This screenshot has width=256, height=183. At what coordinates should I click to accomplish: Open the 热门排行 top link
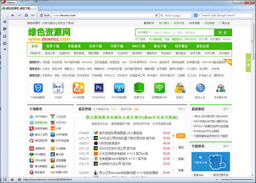(x=164, y=23)
